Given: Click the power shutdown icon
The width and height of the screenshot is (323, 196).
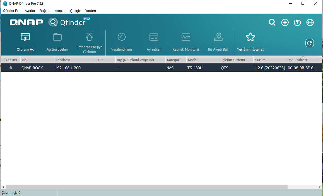Looking at the screenshot, I should [x=297, y=23].
